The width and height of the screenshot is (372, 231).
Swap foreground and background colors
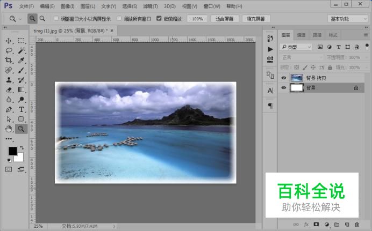point(22,148)
